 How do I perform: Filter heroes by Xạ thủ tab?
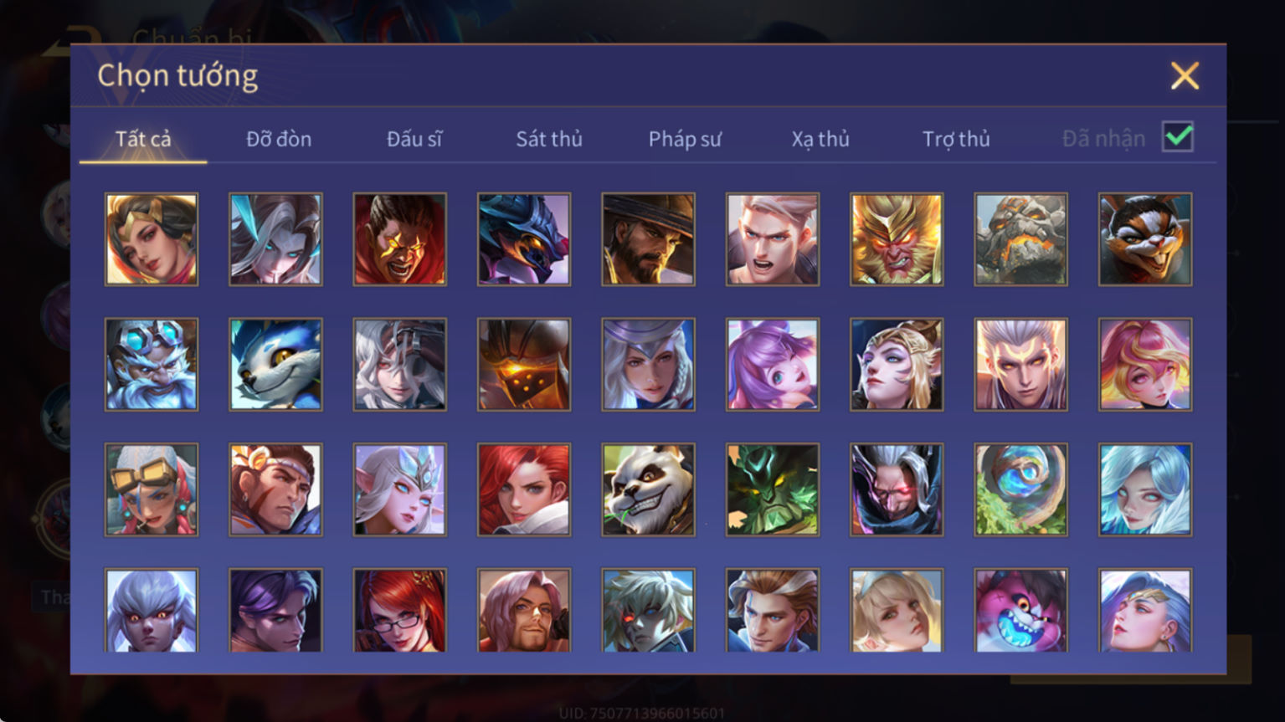click(820, 139)
